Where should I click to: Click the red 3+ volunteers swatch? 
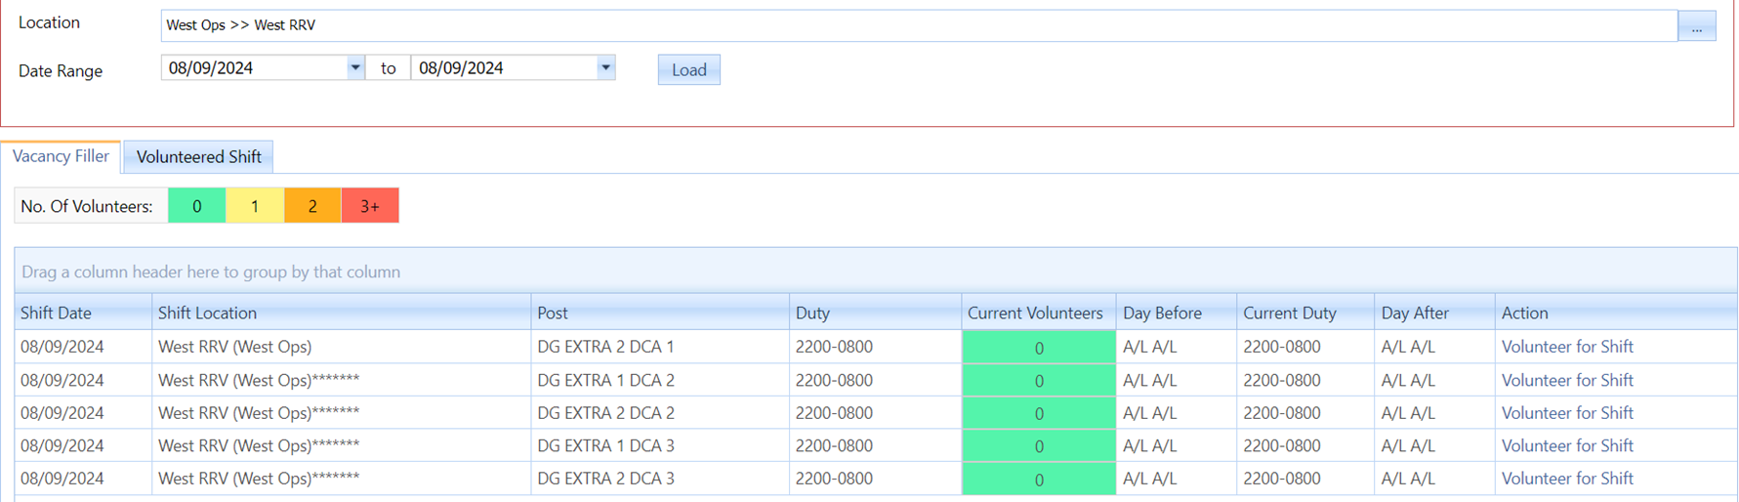tap(370, 206)
